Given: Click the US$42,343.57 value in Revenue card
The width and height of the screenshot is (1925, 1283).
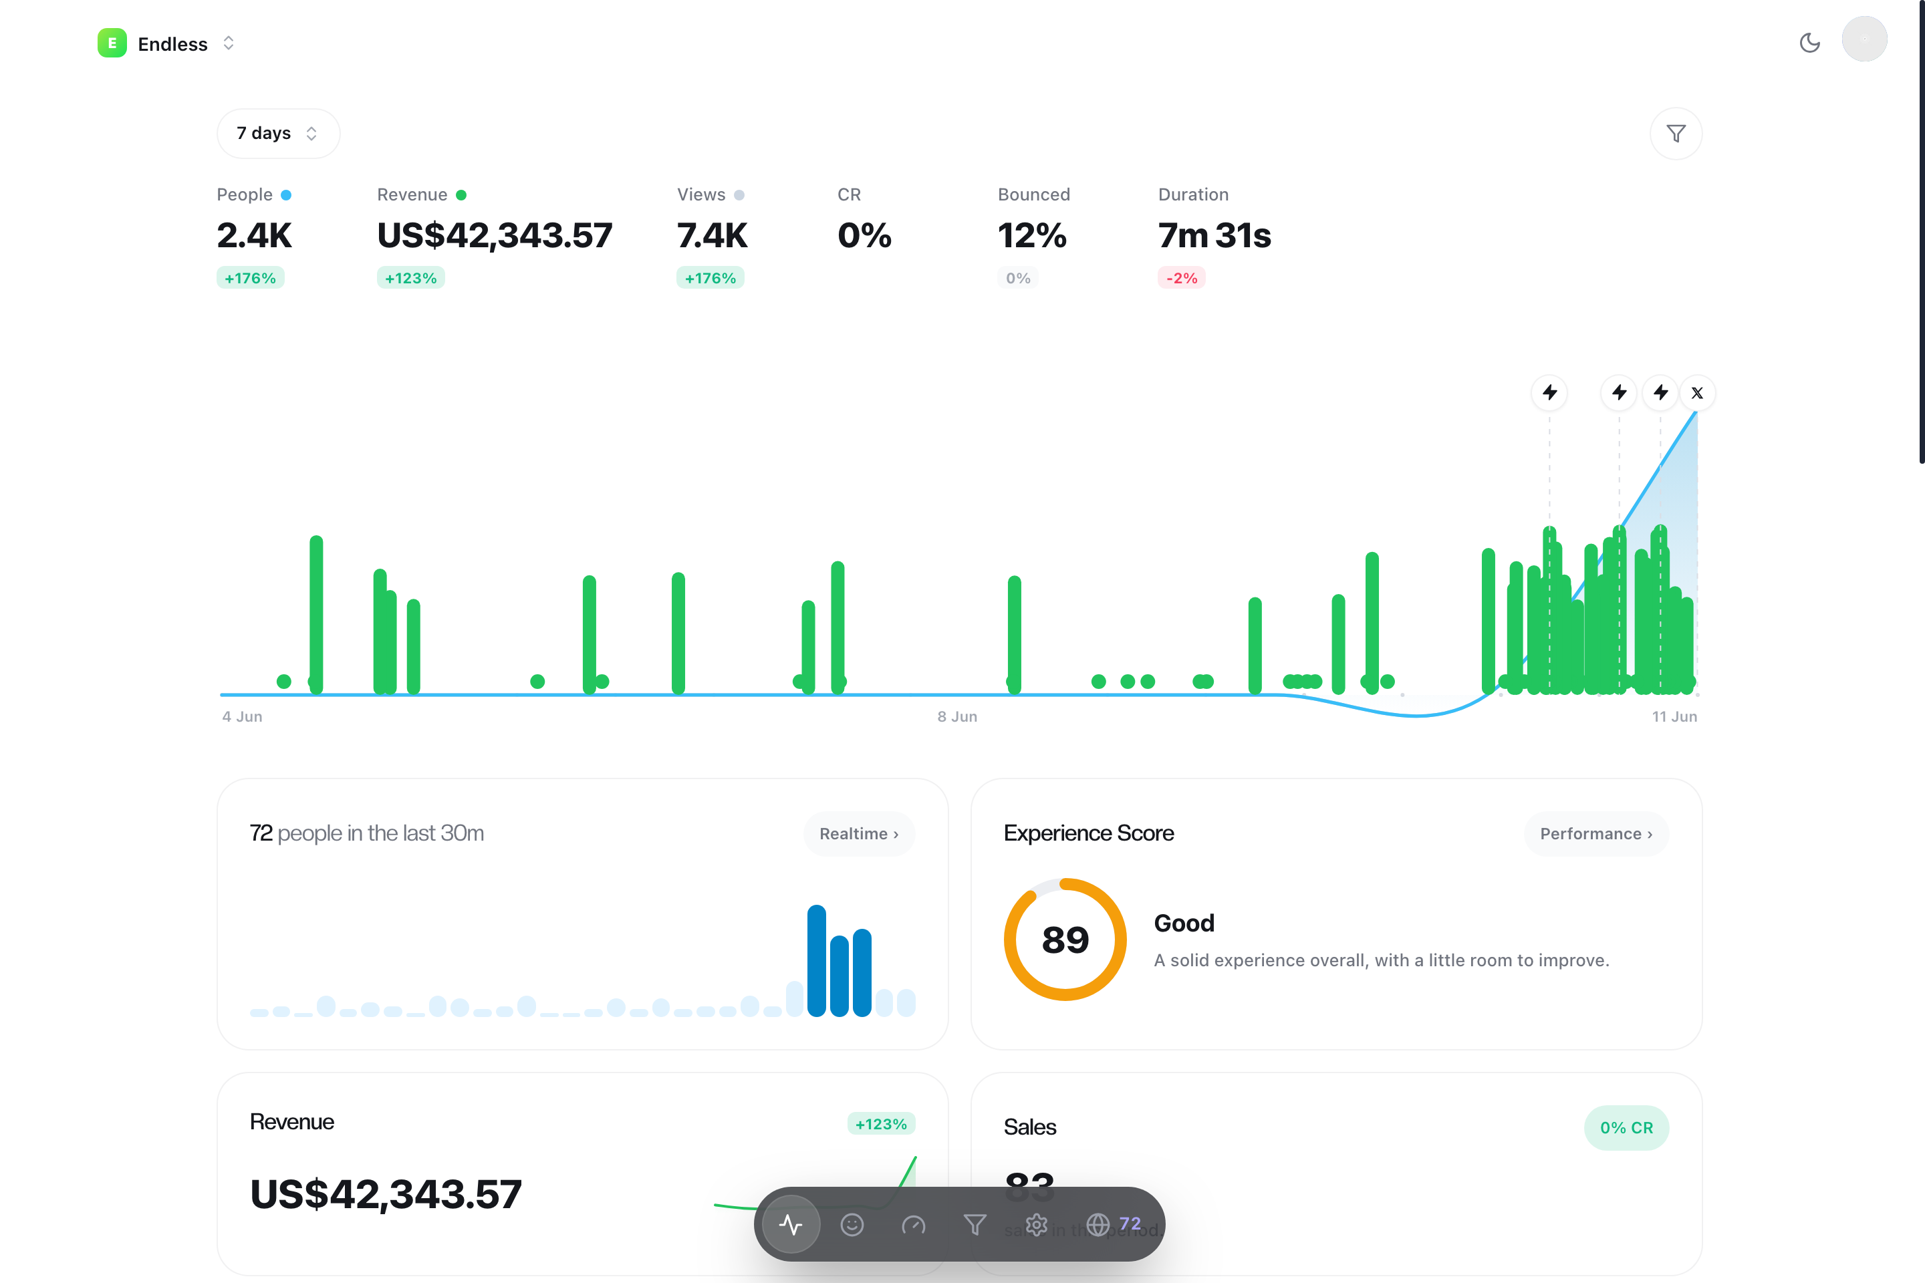Looking at the screenshot, I should (386, 1194).
